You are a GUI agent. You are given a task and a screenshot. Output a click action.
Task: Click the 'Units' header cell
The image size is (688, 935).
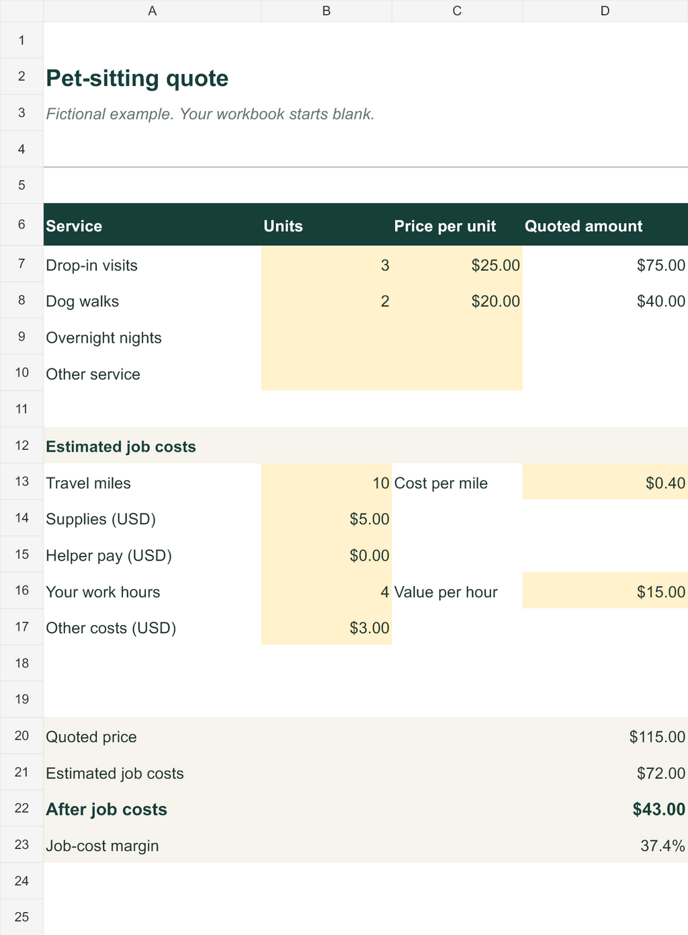pyautogui.click(x=327, y=225)
